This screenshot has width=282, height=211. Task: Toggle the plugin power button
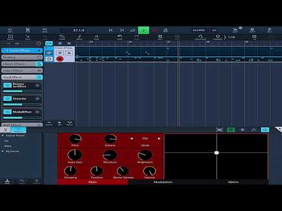point(265,130)
